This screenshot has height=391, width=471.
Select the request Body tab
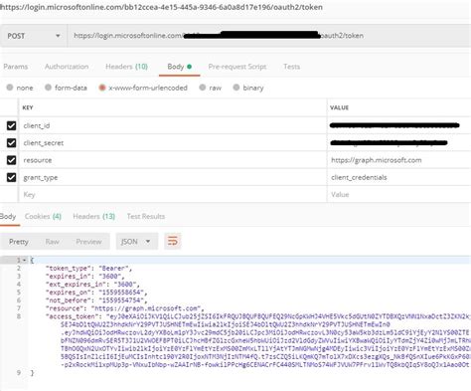(179, 67)
